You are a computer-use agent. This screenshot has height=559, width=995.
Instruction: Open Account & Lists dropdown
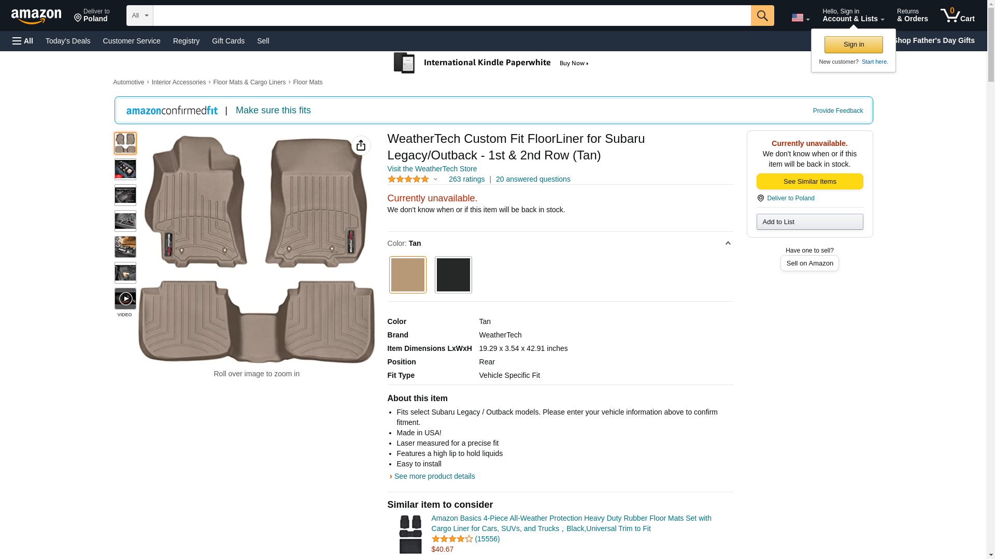[853, 16]
